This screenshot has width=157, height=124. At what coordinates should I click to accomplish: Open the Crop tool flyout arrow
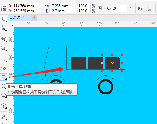(x=6, y=41)
